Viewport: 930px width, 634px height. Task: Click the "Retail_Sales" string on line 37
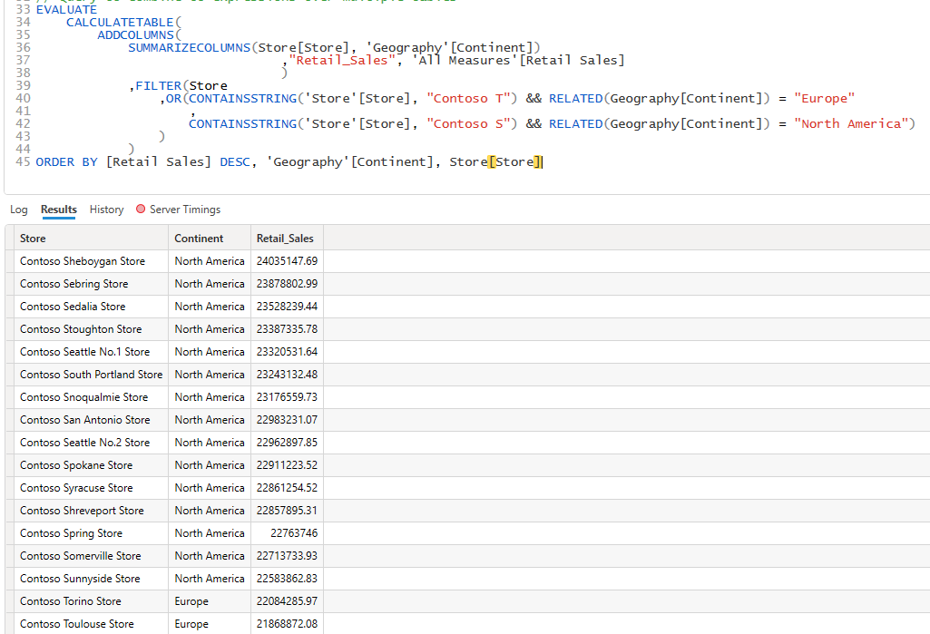[x=342, y=60]
